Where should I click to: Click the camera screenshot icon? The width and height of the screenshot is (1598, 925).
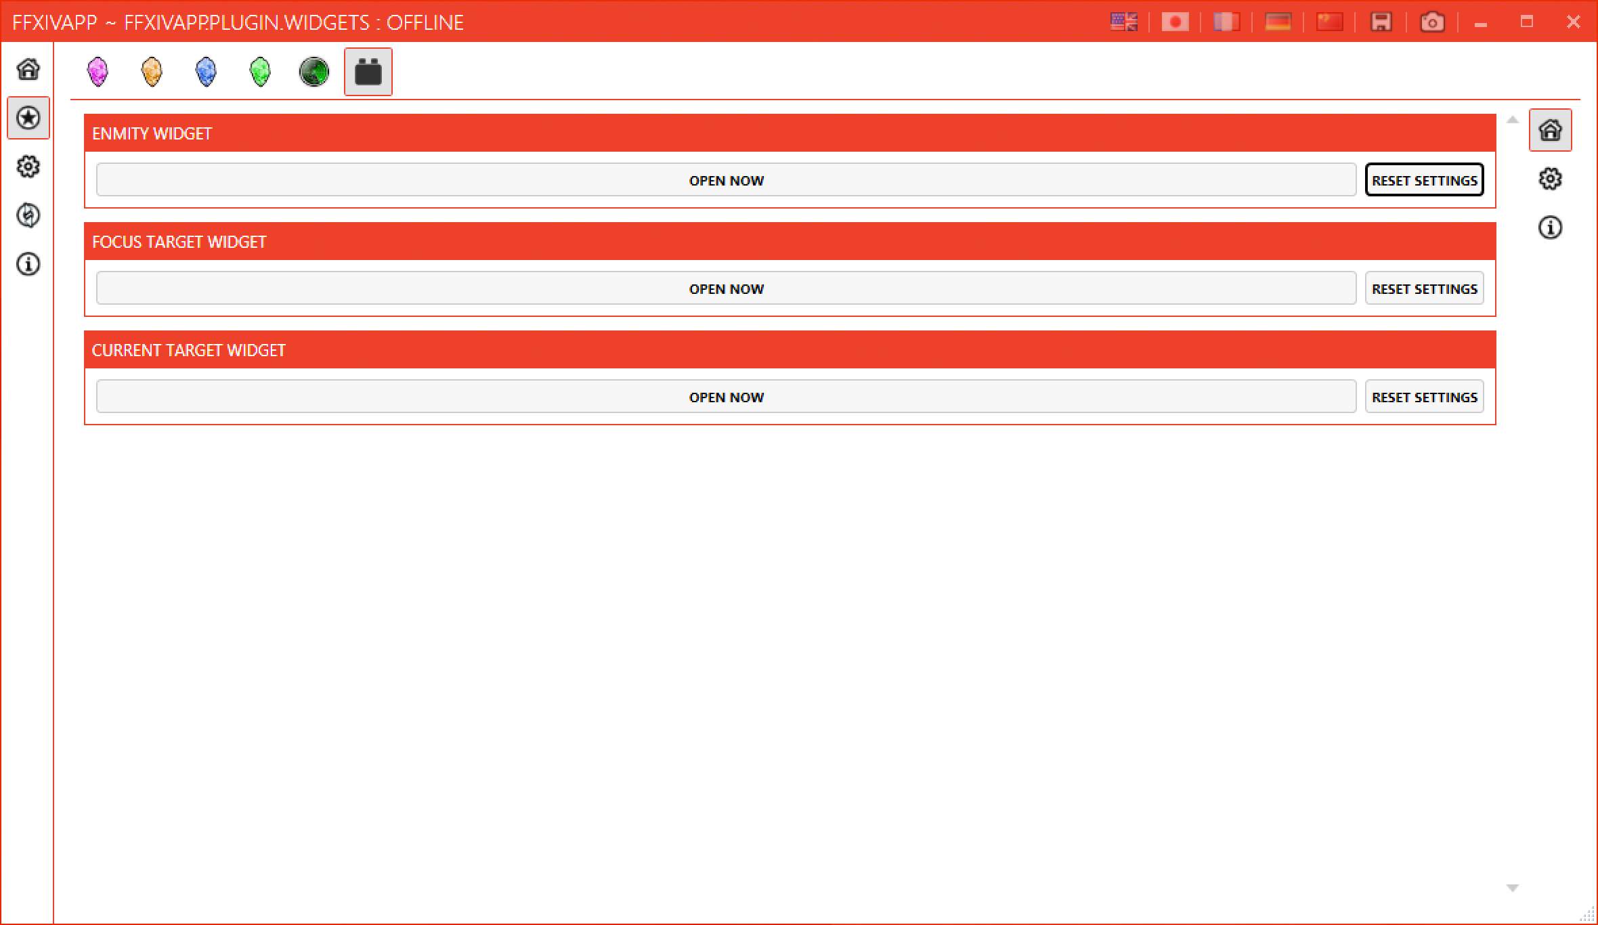1432,22
